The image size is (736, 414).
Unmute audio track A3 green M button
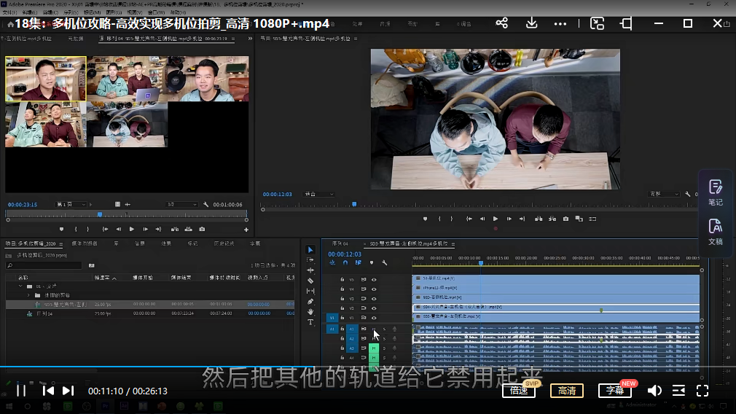[374, 348]
